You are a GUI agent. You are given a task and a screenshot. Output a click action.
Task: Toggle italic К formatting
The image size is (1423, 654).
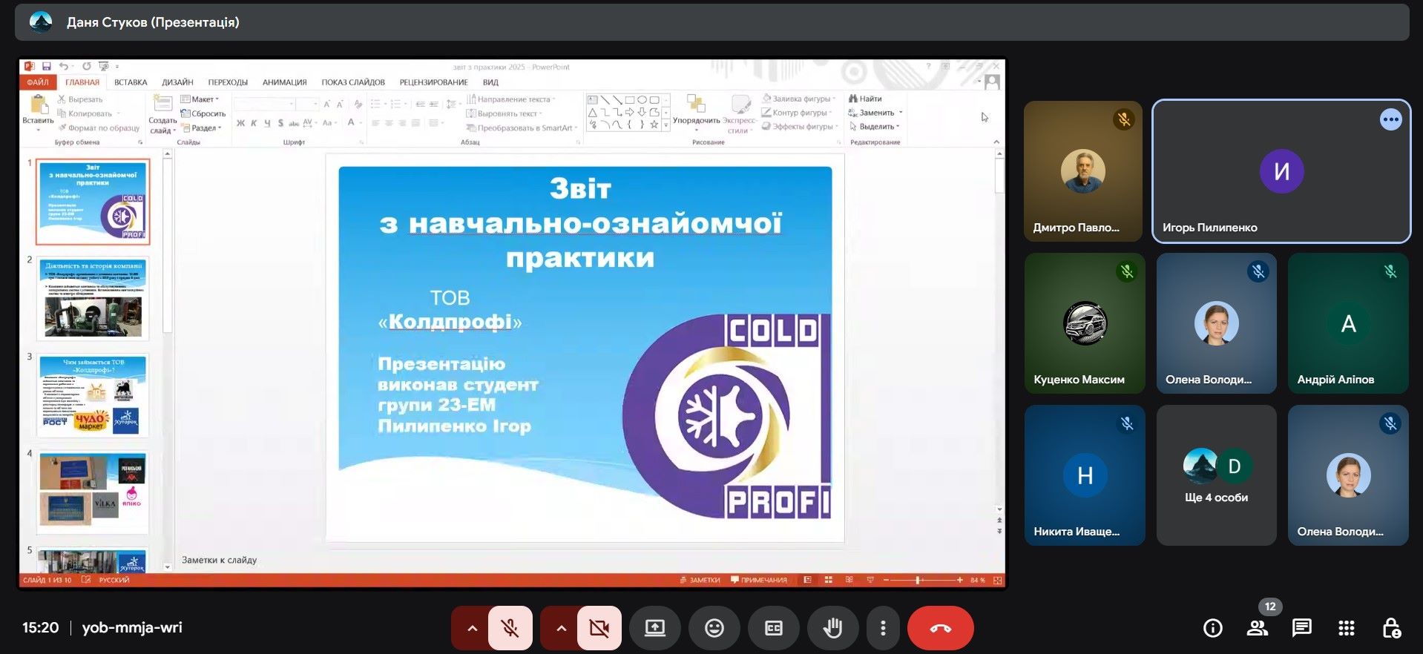click(x=254, y=123)
